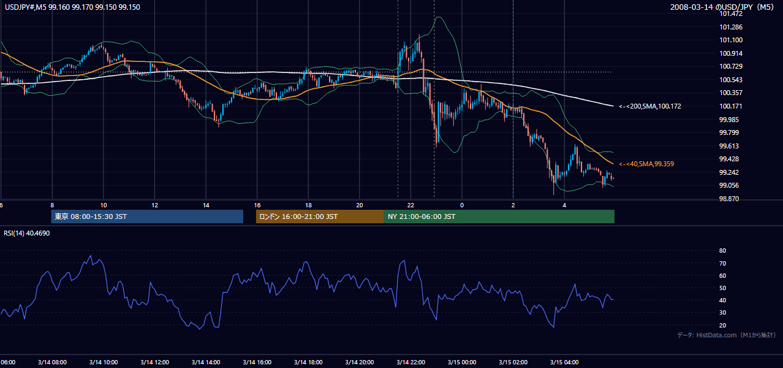
Task: Click the 3/14 20:00 date axis label
Action: coord(360,362)
